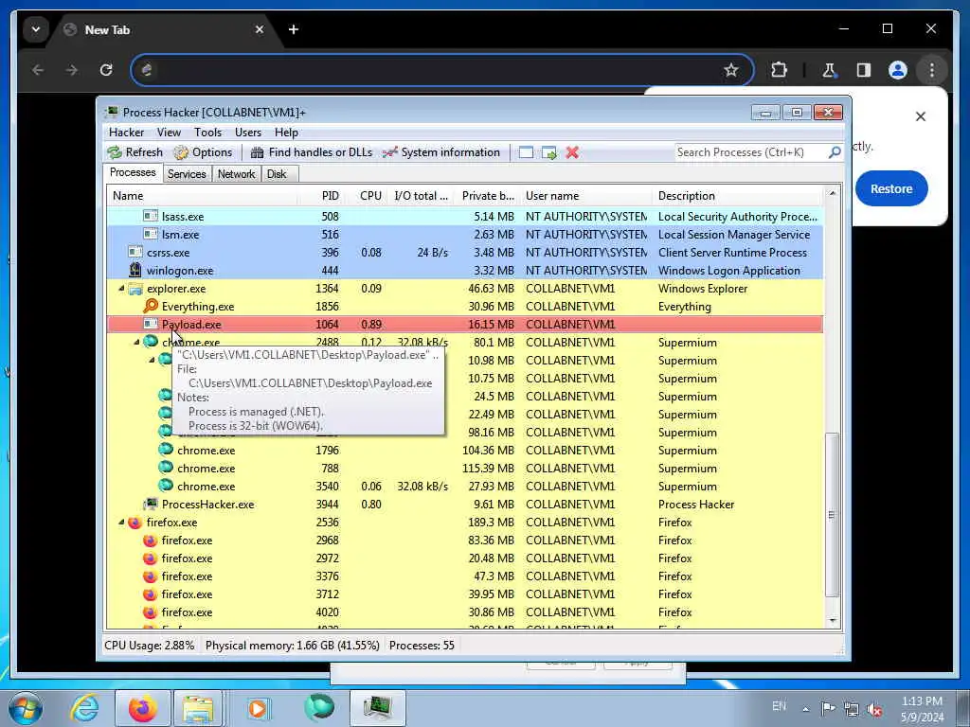Open the Windows Start menu

(25, 708)
